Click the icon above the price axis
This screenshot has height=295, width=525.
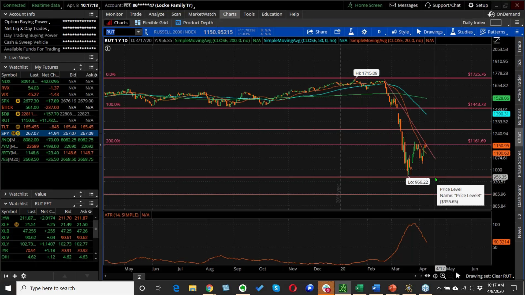(497, 41)
